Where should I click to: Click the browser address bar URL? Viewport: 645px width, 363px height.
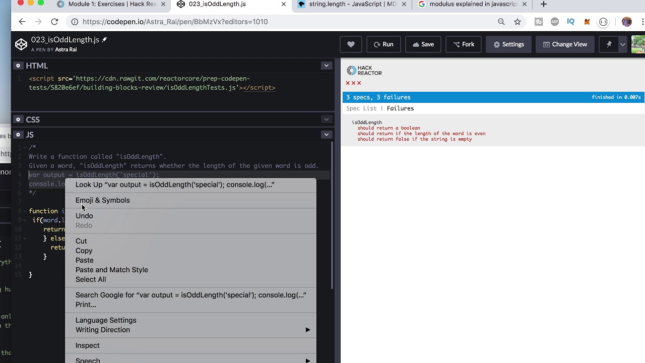pos(175,22)
